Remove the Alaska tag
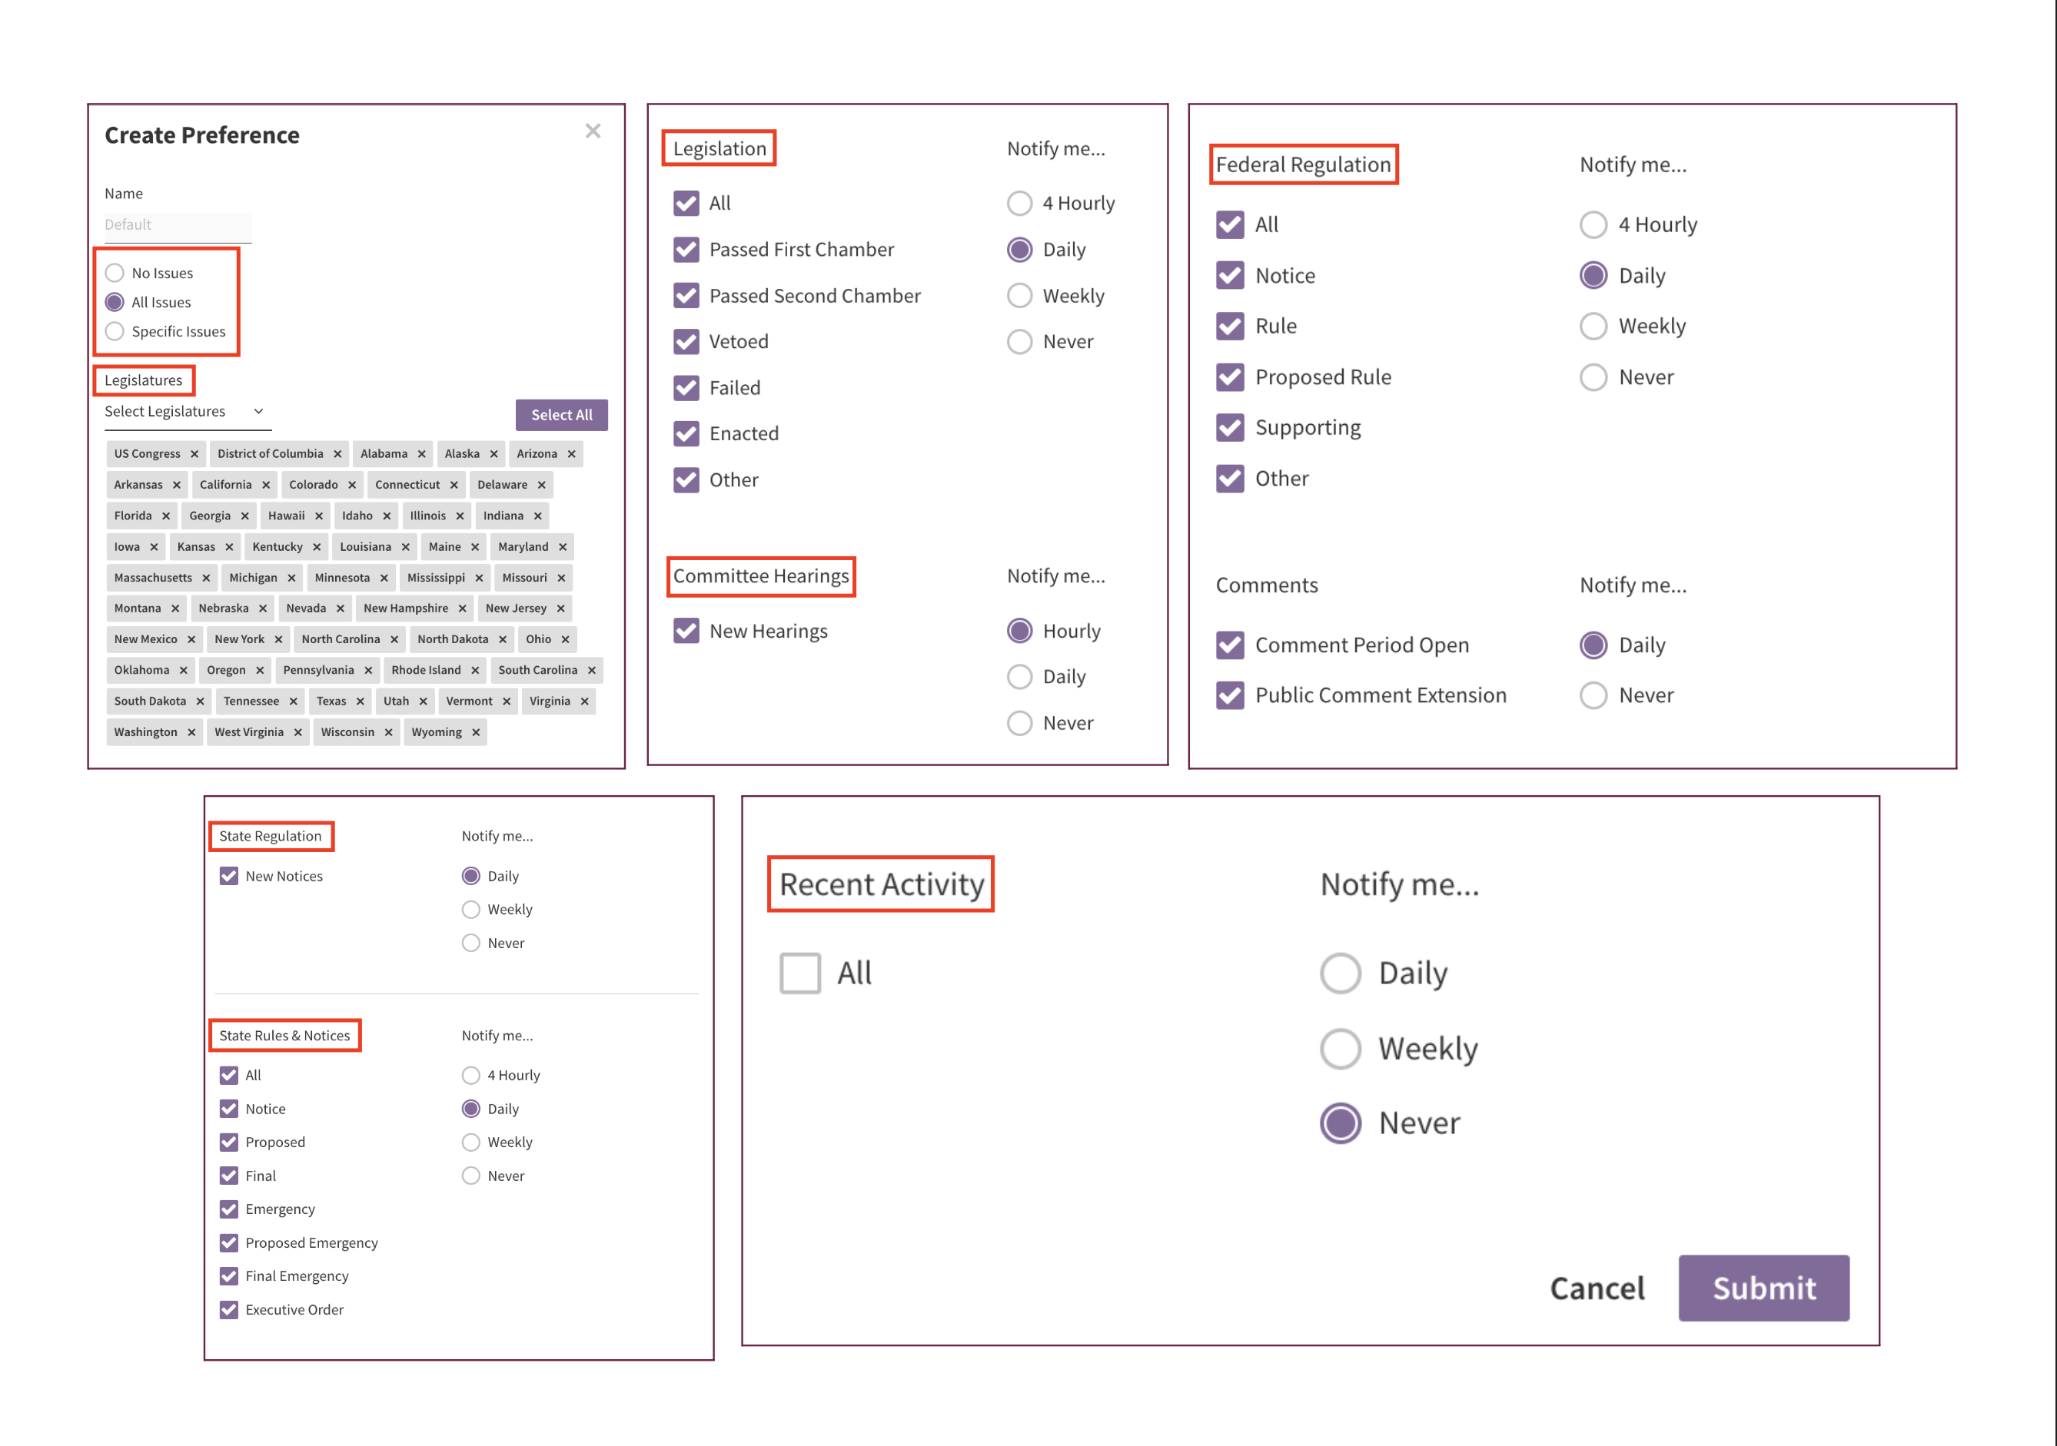The height and width of the screenshot is (1446, 2057). [x=493, y=454]
